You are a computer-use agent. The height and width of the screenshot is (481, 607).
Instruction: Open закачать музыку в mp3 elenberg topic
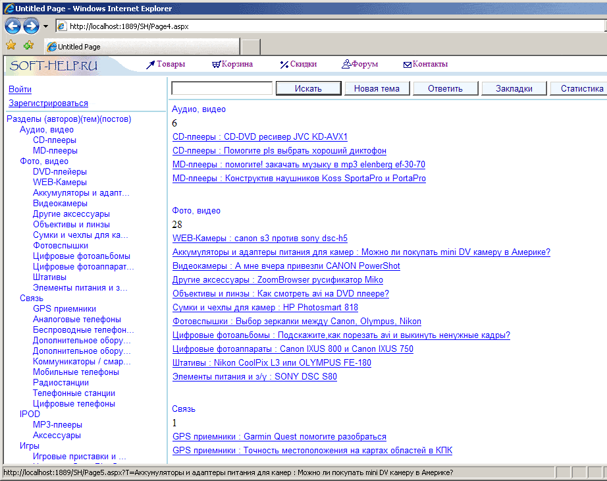coord(299,164)
